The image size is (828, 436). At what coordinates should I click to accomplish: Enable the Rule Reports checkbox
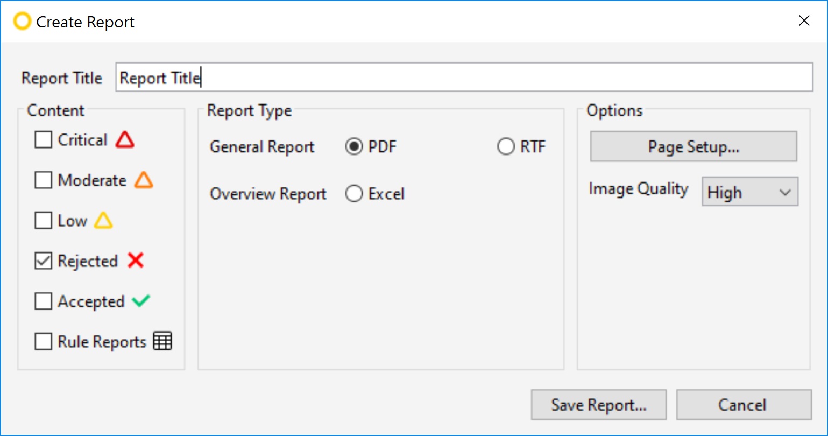pos(44,341)
